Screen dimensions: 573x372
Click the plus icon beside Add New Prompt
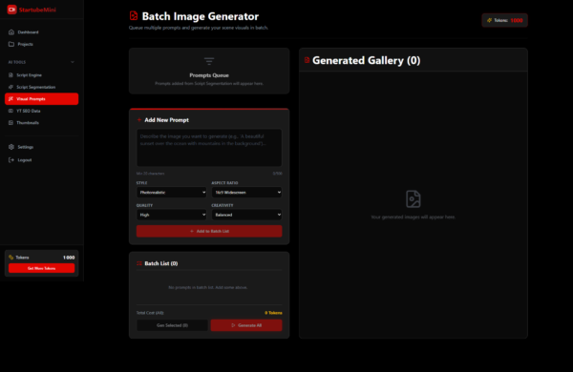point(139,120)
